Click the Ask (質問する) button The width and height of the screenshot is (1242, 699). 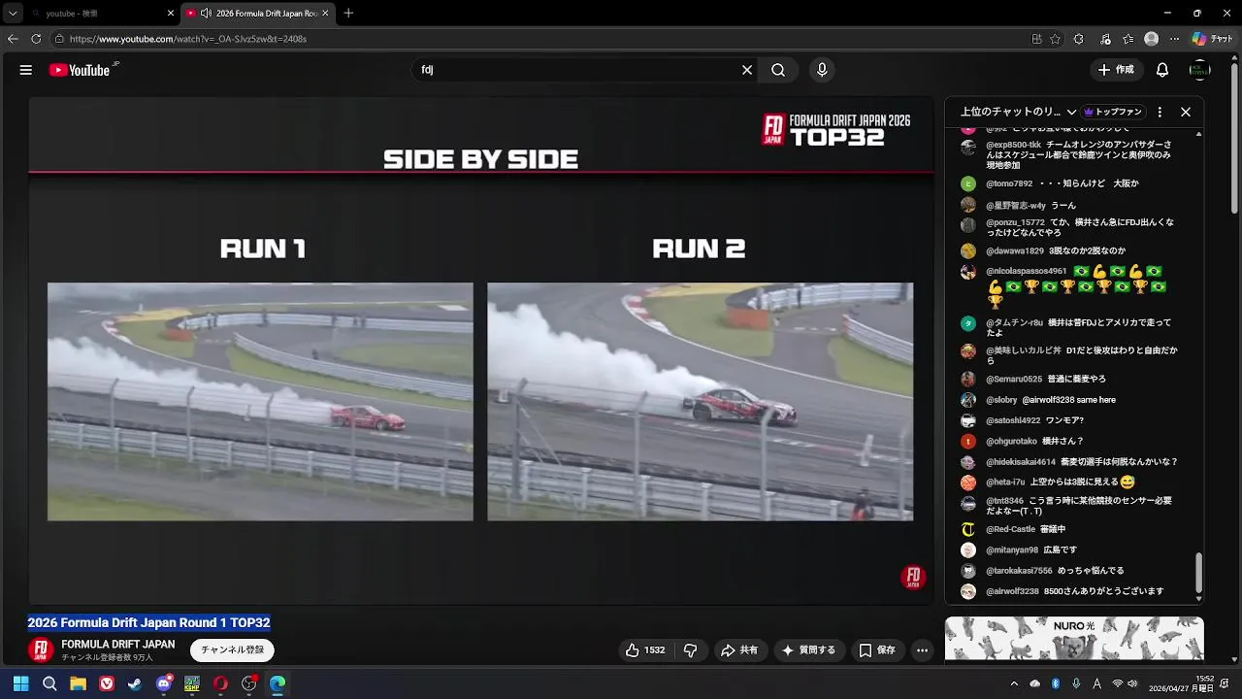808,650
